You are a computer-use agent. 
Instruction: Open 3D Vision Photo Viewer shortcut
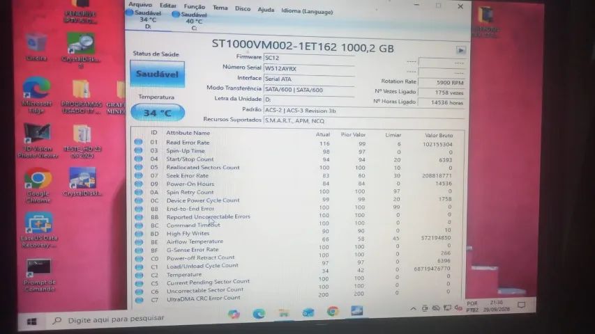pyautogui.click(x=38, y=141)
